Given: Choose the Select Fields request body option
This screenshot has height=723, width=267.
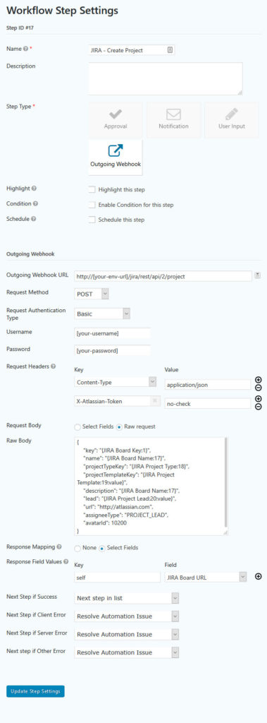Looking at the screenshot, I should (x=77, y=427).
